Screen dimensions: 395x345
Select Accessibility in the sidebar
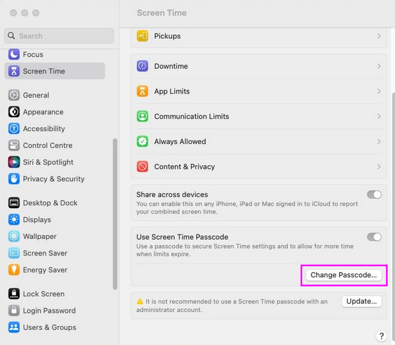coord(55,128)
